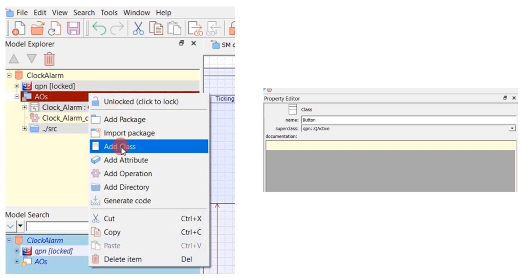Close the Property Editor panel
The width and height of the screenshot is (524, 278).
coord(514,98)
